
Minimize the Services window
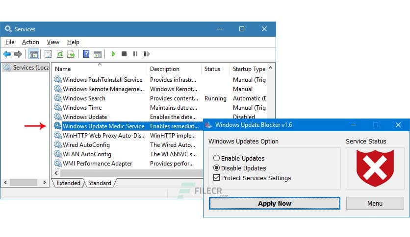coord(220,29)
